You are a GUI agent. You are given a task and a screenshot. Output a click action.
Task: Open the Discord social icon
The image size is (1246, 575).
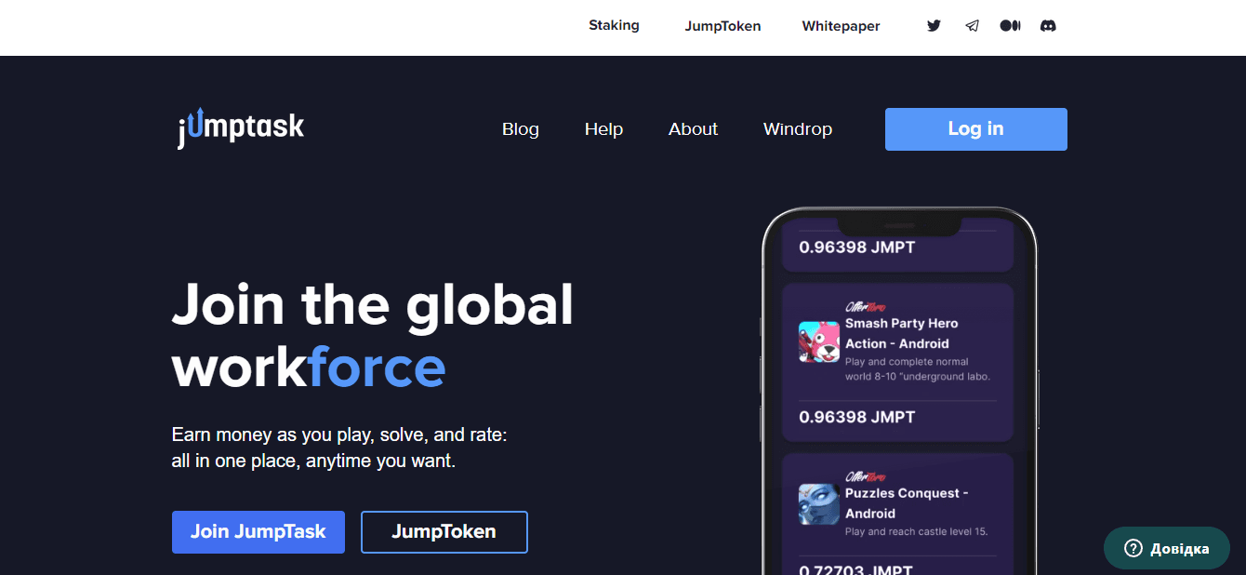pyautogui.click(x=1048, y=26)
